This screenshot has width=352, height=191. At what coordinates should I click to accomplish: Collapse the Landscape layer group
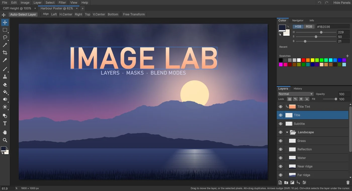pos(287,132)
